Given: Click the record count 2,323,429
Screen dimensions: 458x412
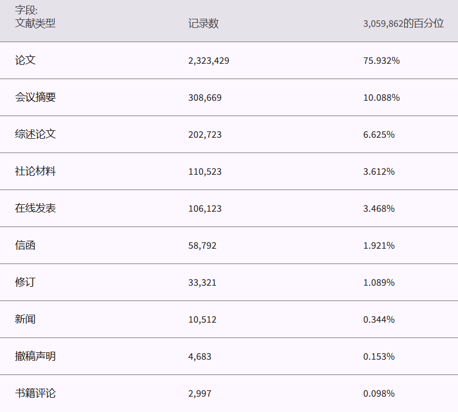Looking at the screenshot, I should (209, 60).
